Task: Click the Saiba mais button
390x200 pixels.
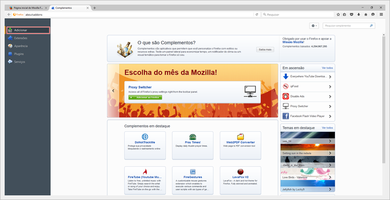Action: pos(265,50)
